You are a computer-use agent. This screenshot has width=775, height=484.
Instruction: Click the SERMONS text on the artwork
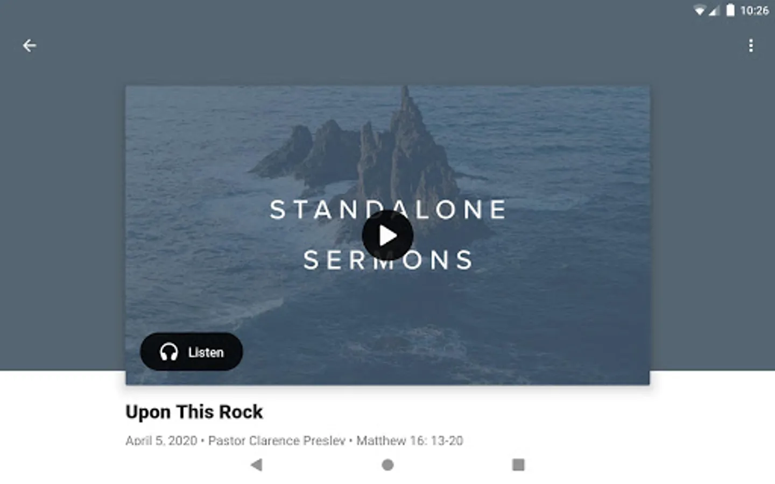pos(388,260)
